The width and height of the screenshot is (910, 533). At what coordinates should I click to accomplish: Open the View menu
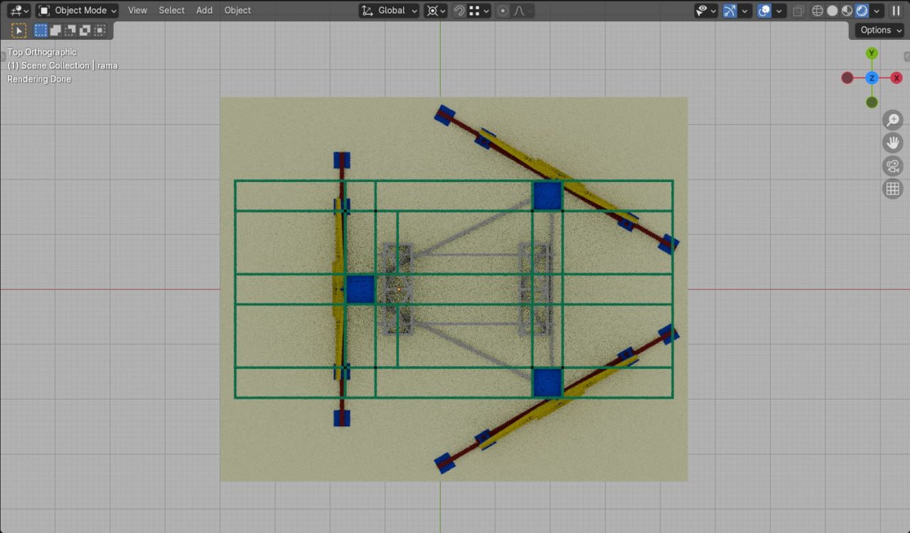(x=137, y=11)
